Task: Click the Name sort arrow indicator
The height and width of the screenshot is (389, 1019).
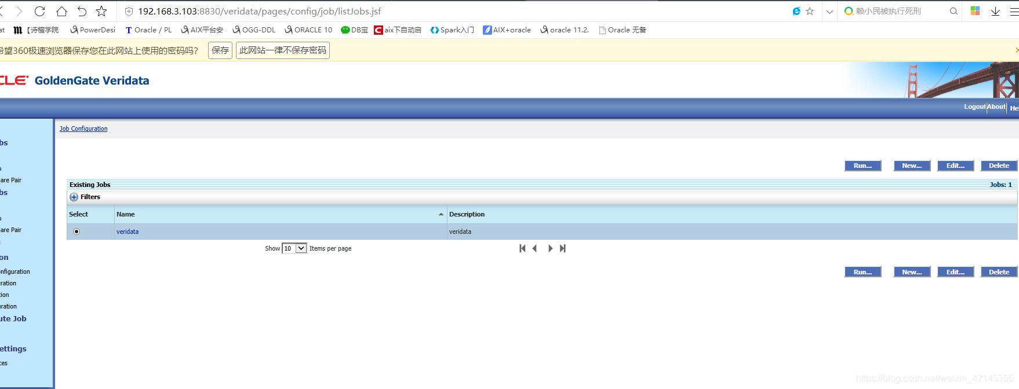Action: point(441,214)
